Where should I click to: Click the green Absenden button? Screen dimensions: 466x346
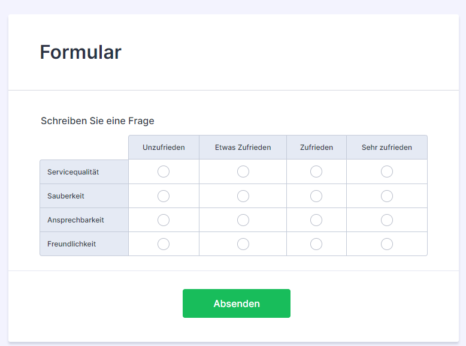pyautogui.click(x=237, y=303)
